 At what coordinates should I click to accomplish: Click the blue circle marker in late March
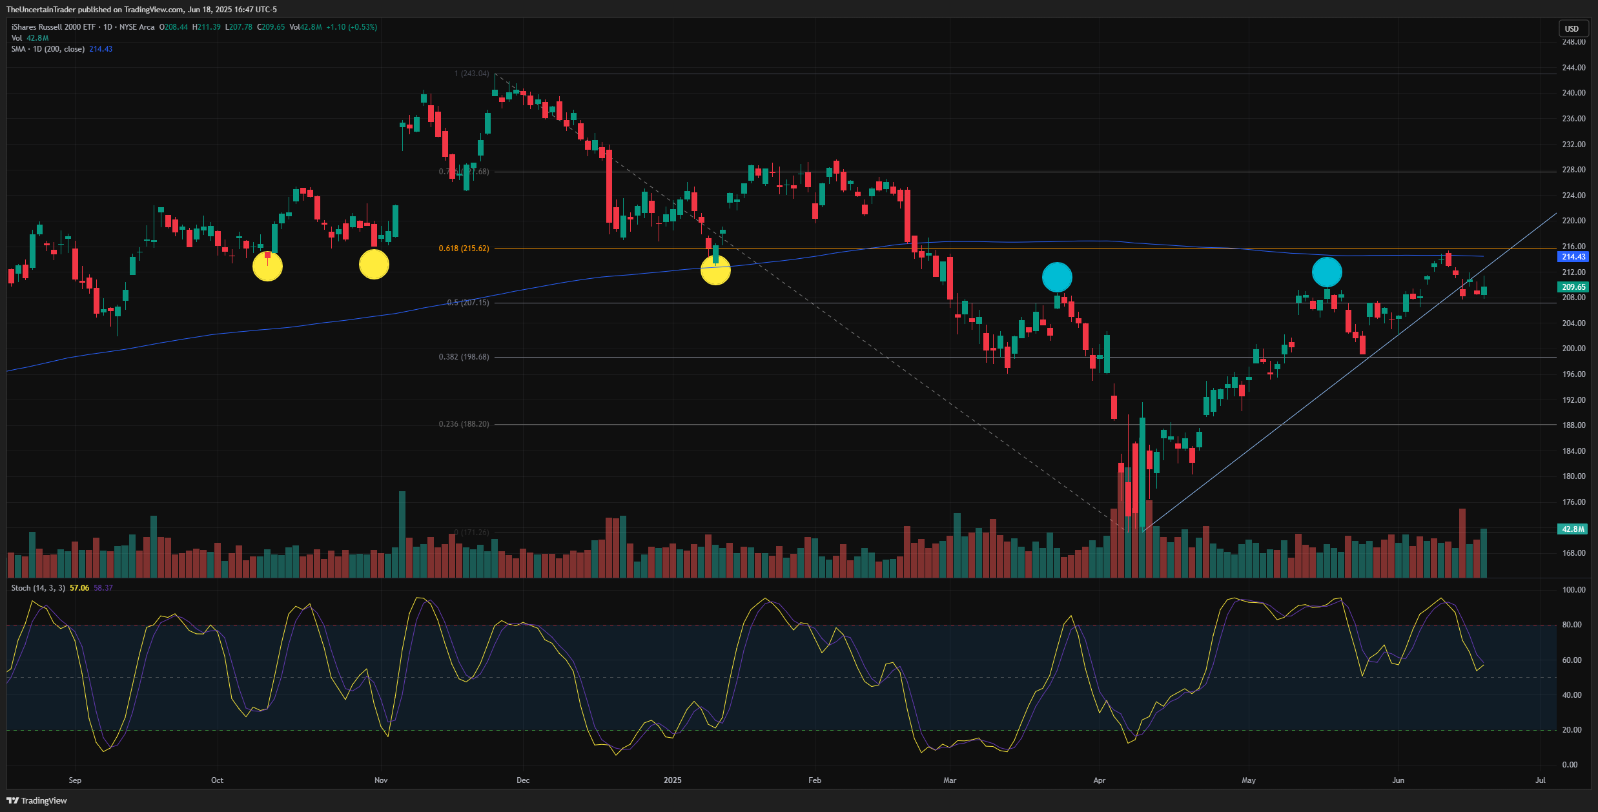(1057, 278)
